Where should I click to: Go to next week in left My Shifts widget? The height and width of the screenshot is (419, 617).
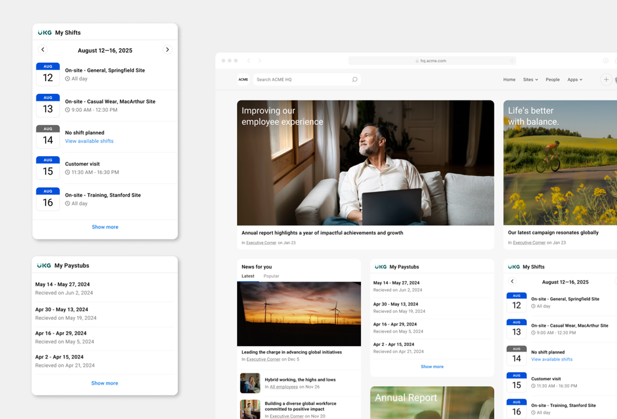pyautogui.click(x=167, y=50)
